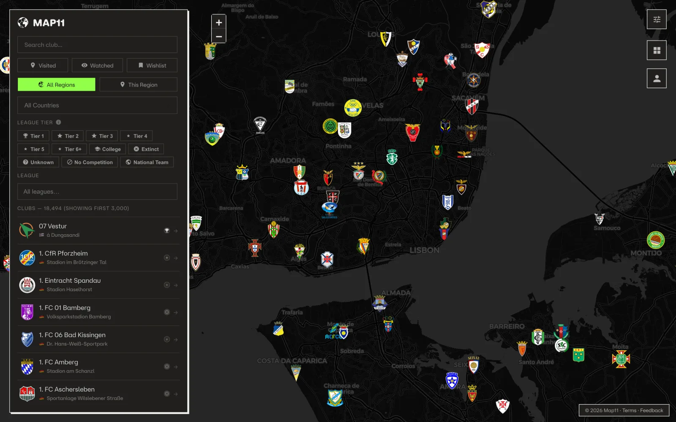
Task: Toggle the Tier 3 league filter
Action: 102,136
